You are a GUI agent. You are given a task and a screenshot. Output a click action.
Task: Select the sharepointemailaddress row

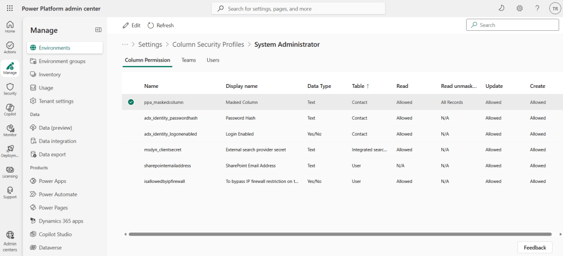pos(342,165)
